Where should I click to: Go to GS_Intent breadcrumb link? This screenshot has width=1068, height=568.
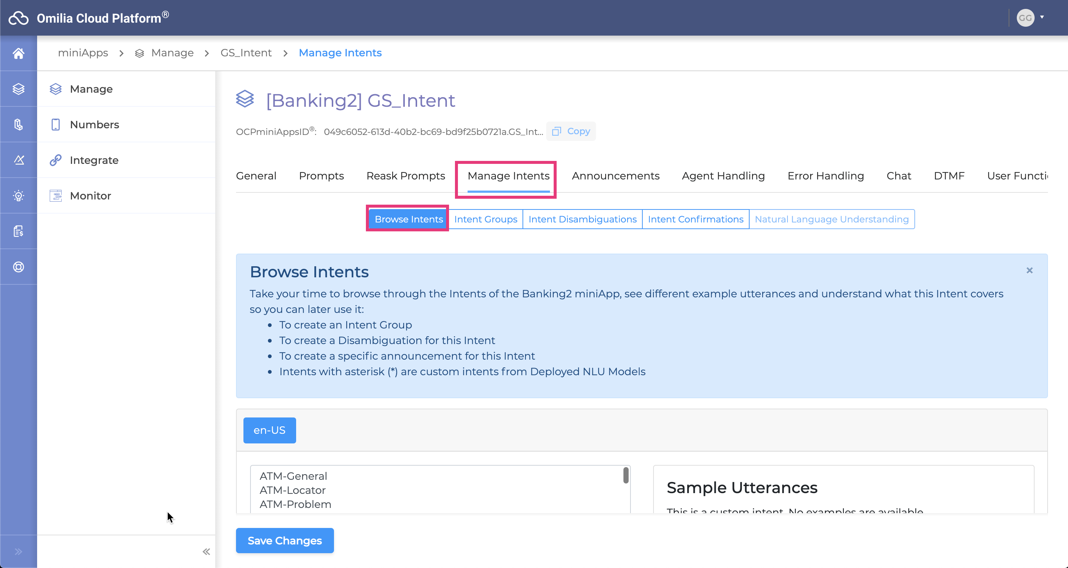click(x=246, y=53)
